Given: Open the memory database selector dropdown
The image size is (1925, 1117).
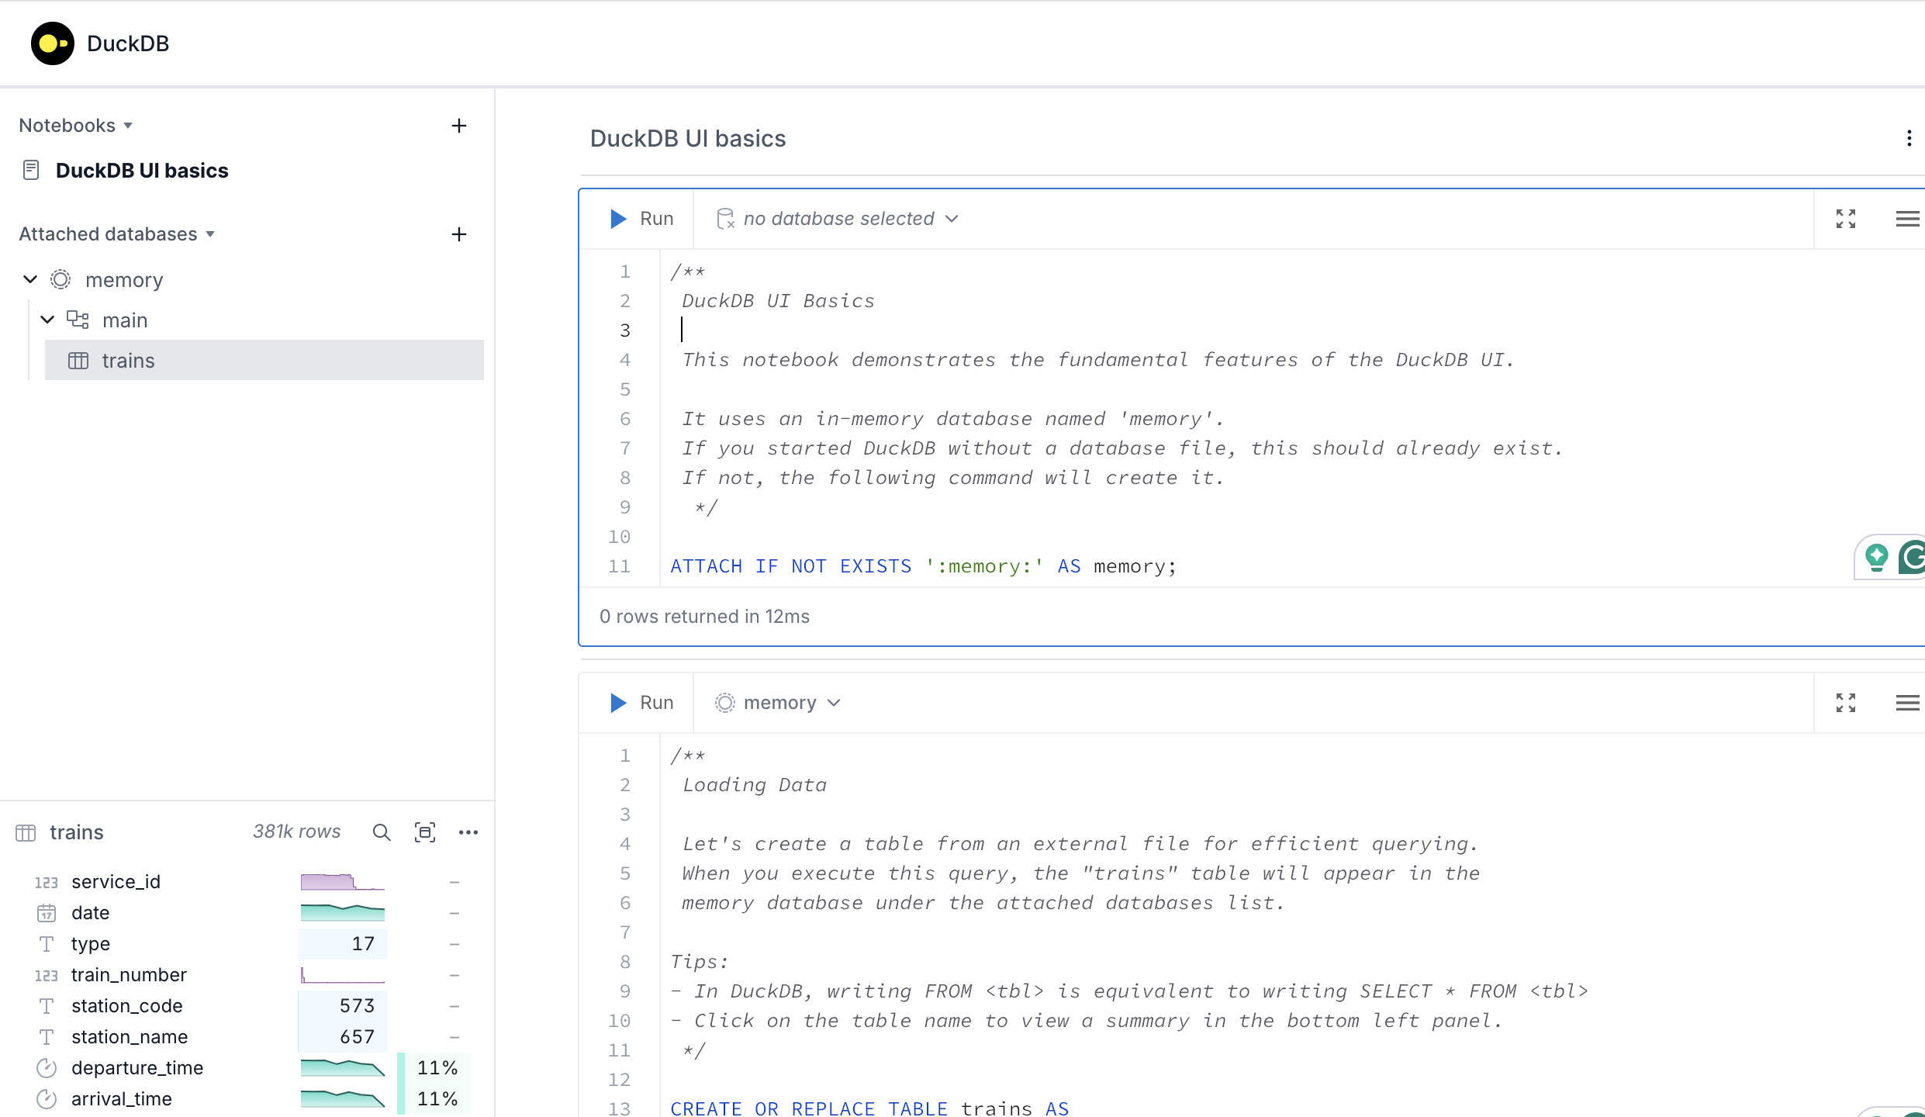Looking at the screenshot, I should (778, 703).
